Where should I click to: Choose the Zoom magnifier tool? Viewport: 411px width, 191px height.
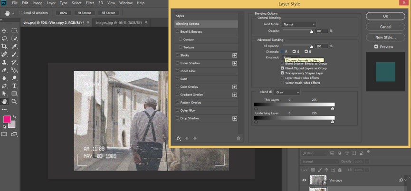pyautogui.click(x=15, y=101)
